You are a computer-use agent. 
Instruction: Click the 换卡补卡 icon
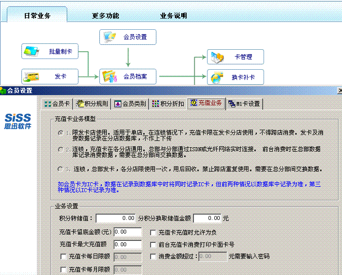[217, 77]
